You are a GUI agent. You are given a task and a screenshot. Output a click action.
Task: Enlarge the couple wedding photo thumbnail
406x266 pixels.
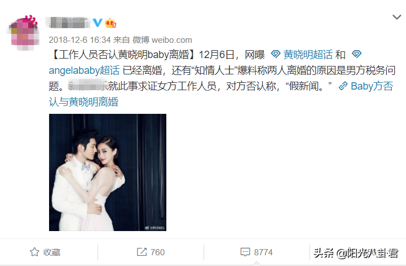coord(108,172)
